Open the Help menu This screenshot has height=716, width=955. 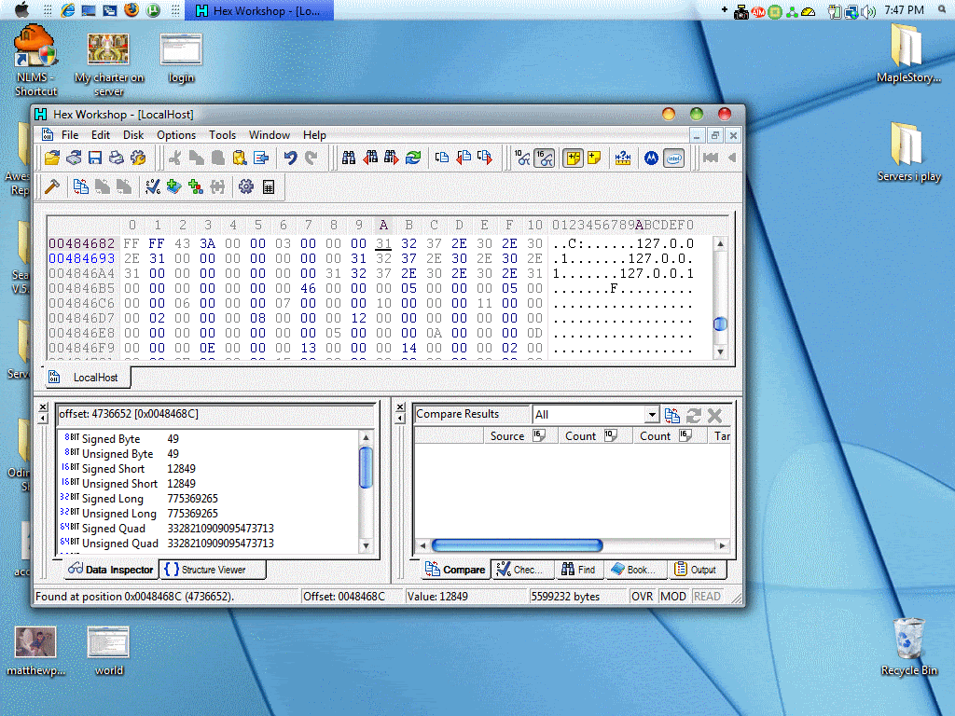click(314, 135)
